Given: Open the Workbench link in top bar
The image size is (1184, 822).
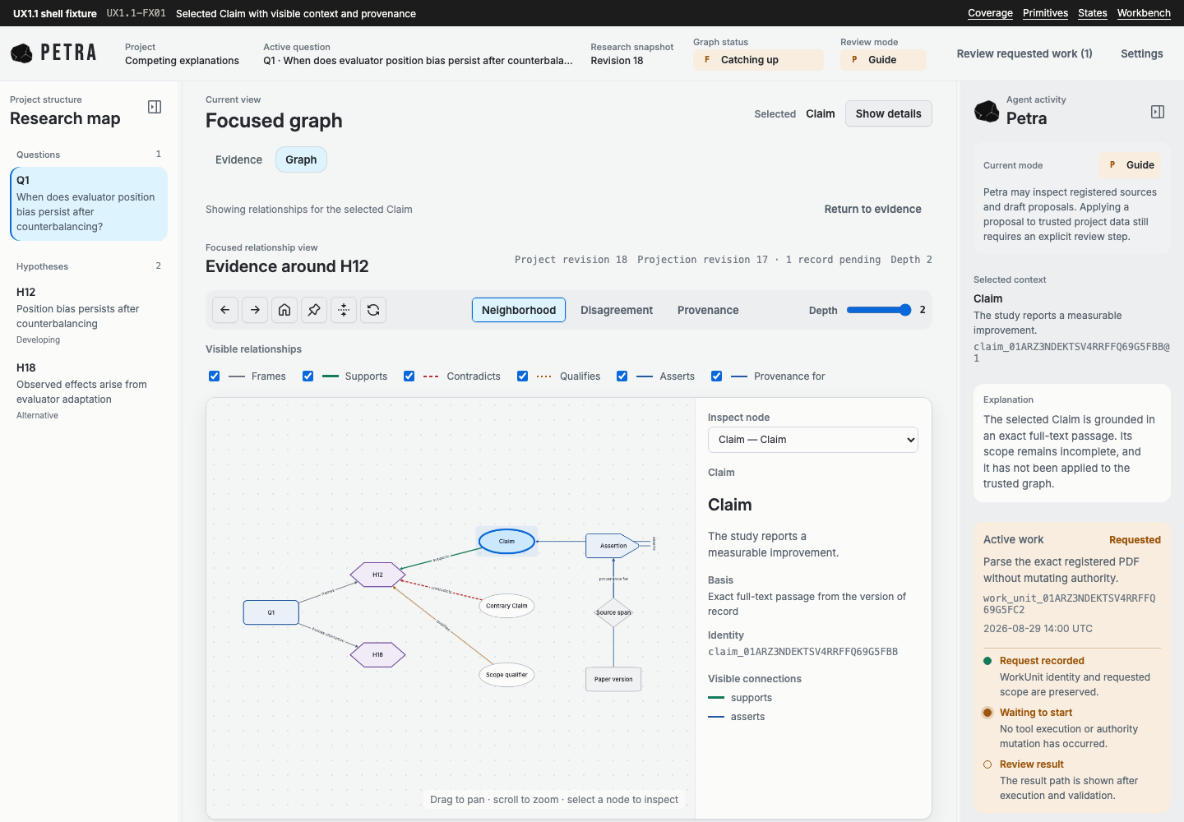Looking at the screenshot, I should click(1144, 13).
